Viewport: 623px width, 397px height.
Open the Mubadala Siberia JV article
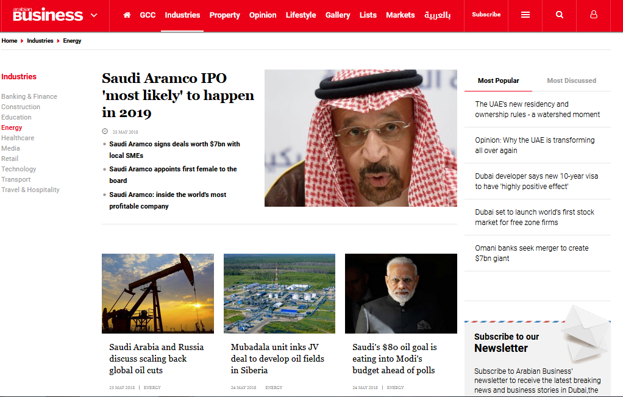pos(277,359)
